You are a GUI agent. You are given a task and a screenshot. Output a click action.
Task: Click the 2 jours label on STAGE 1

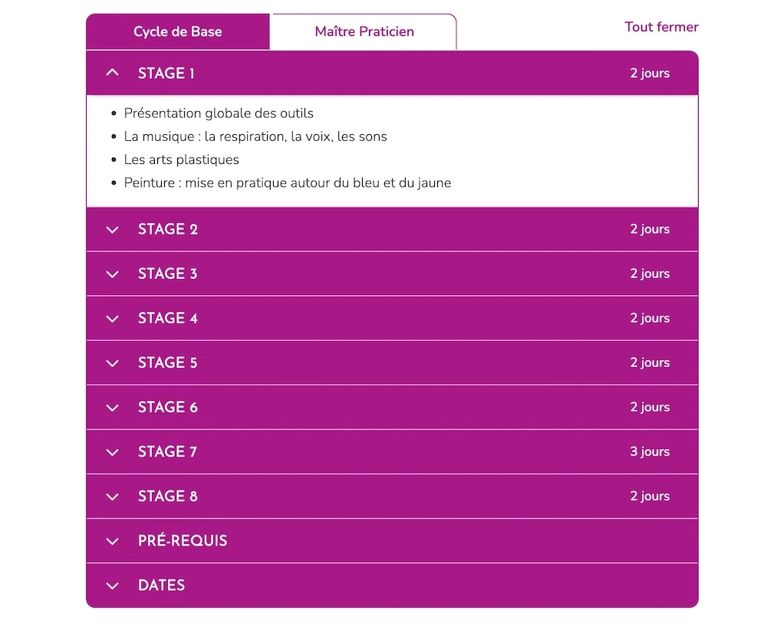[x=650, y=74]
